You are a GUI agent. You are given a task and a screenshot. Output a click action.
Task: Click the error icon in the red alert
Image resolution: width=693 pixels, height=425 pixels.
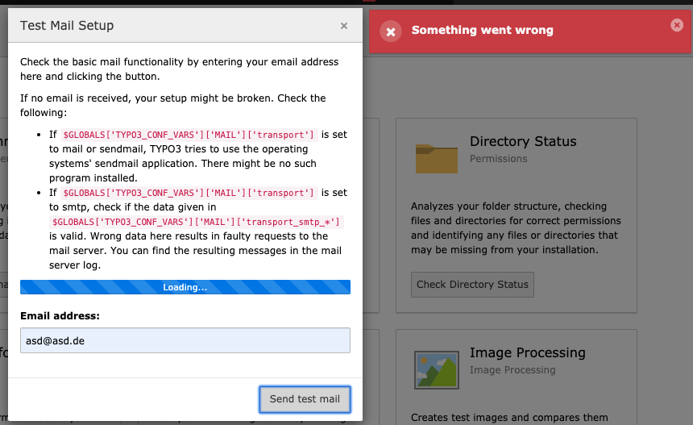tap(391, 31)
